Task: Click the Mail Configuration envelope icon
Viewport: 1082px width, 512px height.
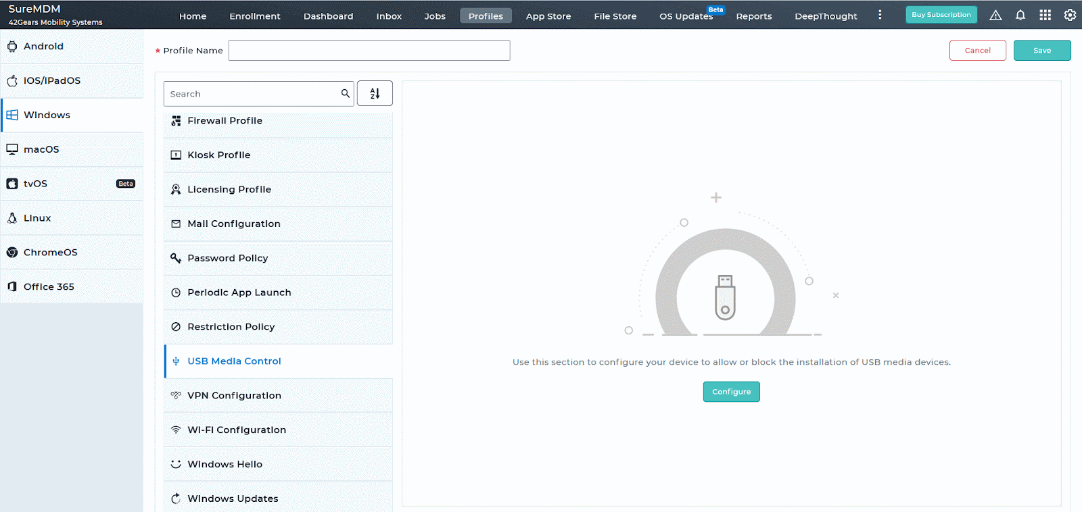Action: tap(176, 224)
